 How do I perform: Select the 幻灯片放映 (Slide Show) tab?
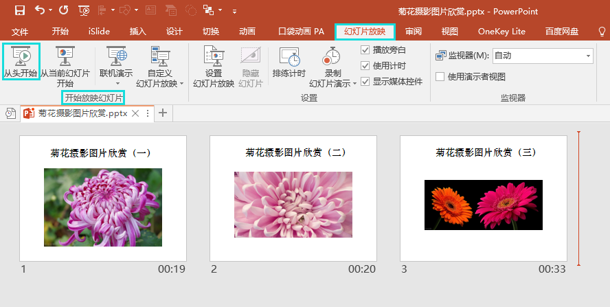pyautogui.click(x=365, y=32)
